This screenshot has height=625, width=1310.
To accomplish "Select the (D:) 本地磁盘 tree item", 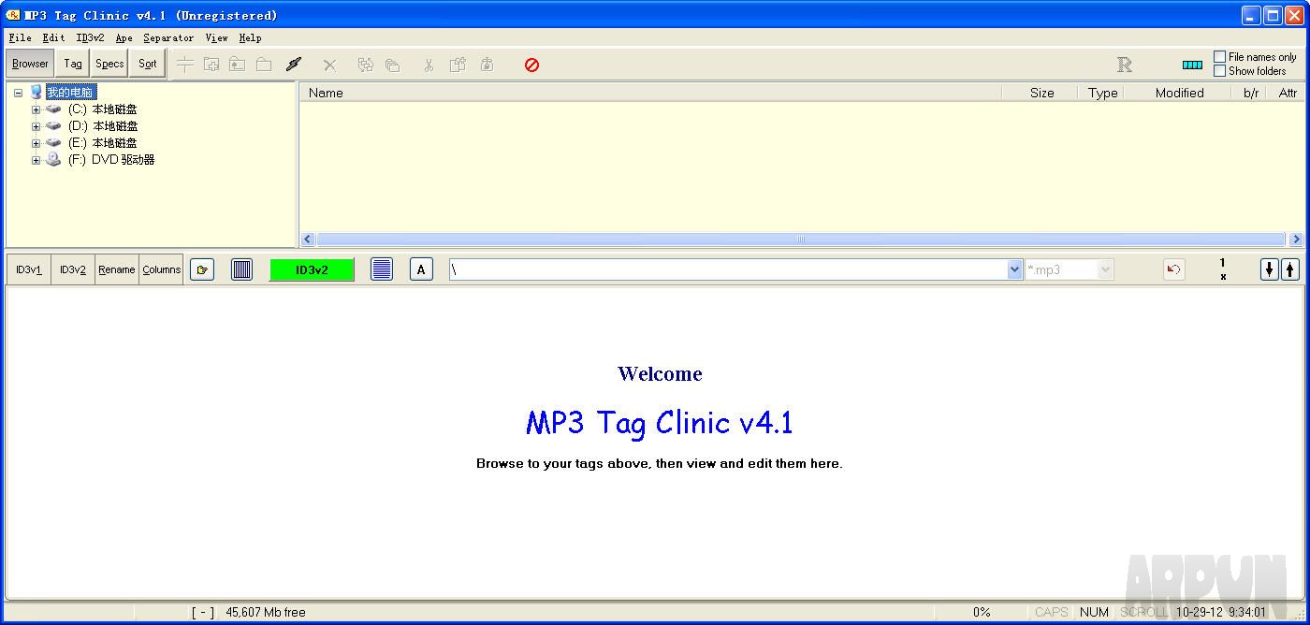I will pyautogui.click(x=103, y=126).
